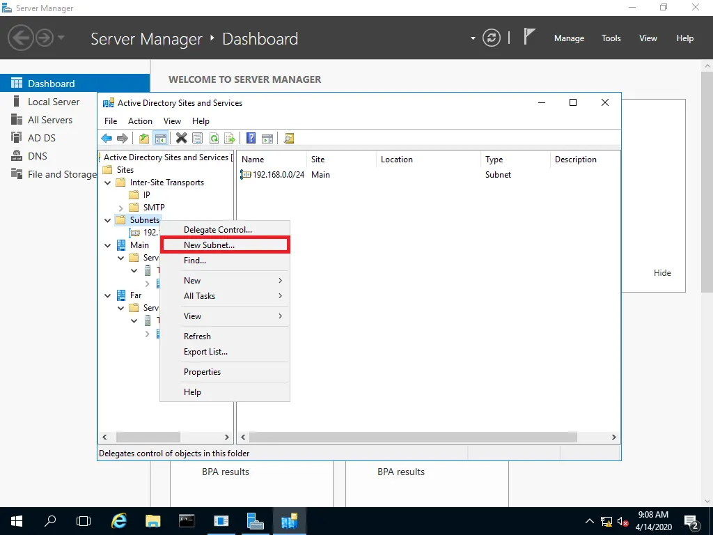Choose New Subnet... from the context menu
The width and height of the screenshot is (713, 535).
point(225,245)
